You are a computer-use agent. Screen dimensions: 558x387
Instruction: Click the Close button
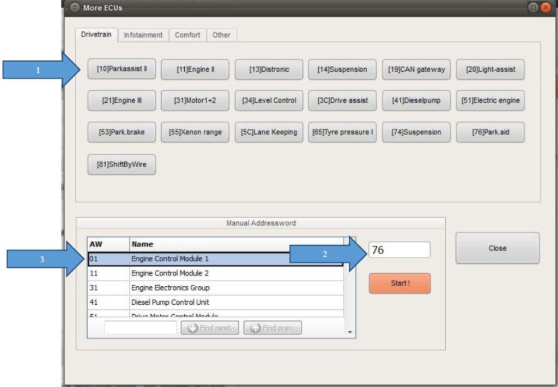pos(497,248)
